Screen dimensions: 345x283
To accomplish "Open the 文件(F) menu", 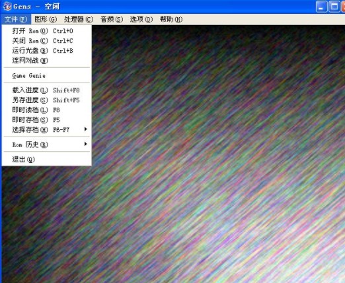I will tap(16, 19).
